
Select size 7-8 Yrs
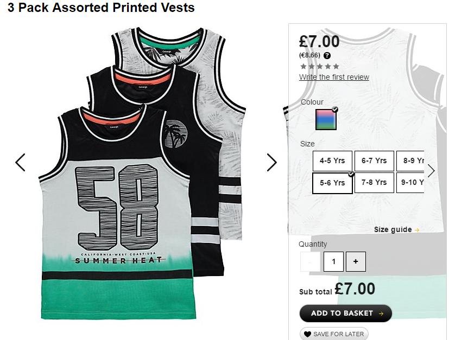(x=374, y=182)
